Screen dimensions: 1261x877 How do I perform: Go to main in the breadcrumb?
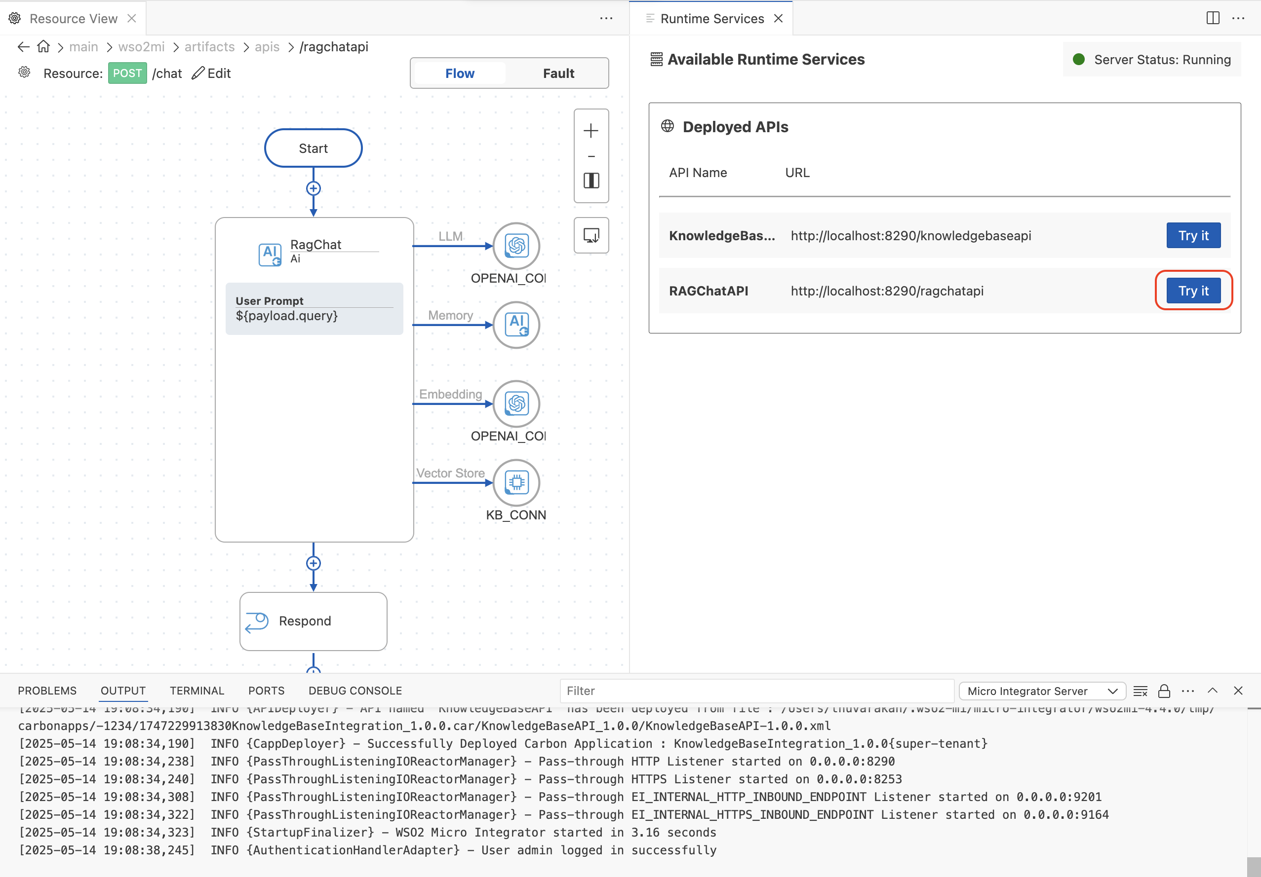tap(83, 47)
